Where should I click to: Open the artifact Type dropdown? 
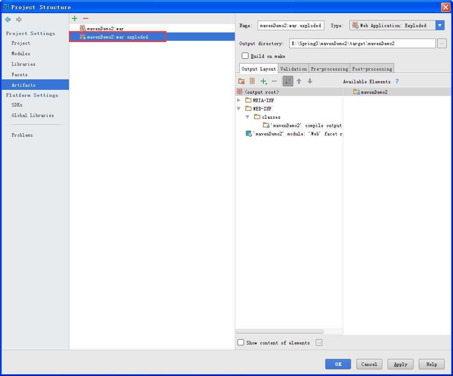[x=440, y=25]
